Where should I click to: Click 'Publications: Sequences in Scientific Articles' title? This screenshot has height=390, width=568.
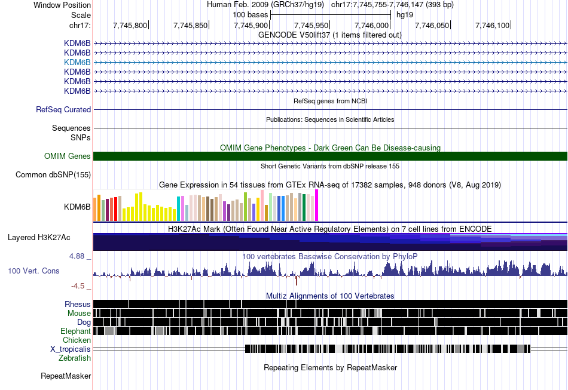pos(330,119)
